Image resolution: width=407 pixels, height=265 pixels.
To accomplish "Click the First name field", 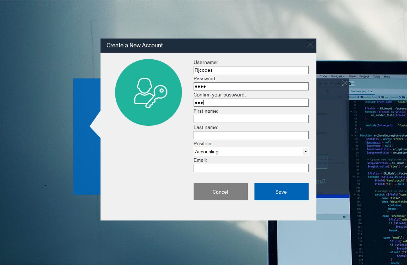I will pos(251,119).
